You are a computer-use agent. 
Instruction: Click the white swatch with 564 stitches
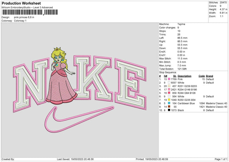pyautogui.click(x=169, y=96)
